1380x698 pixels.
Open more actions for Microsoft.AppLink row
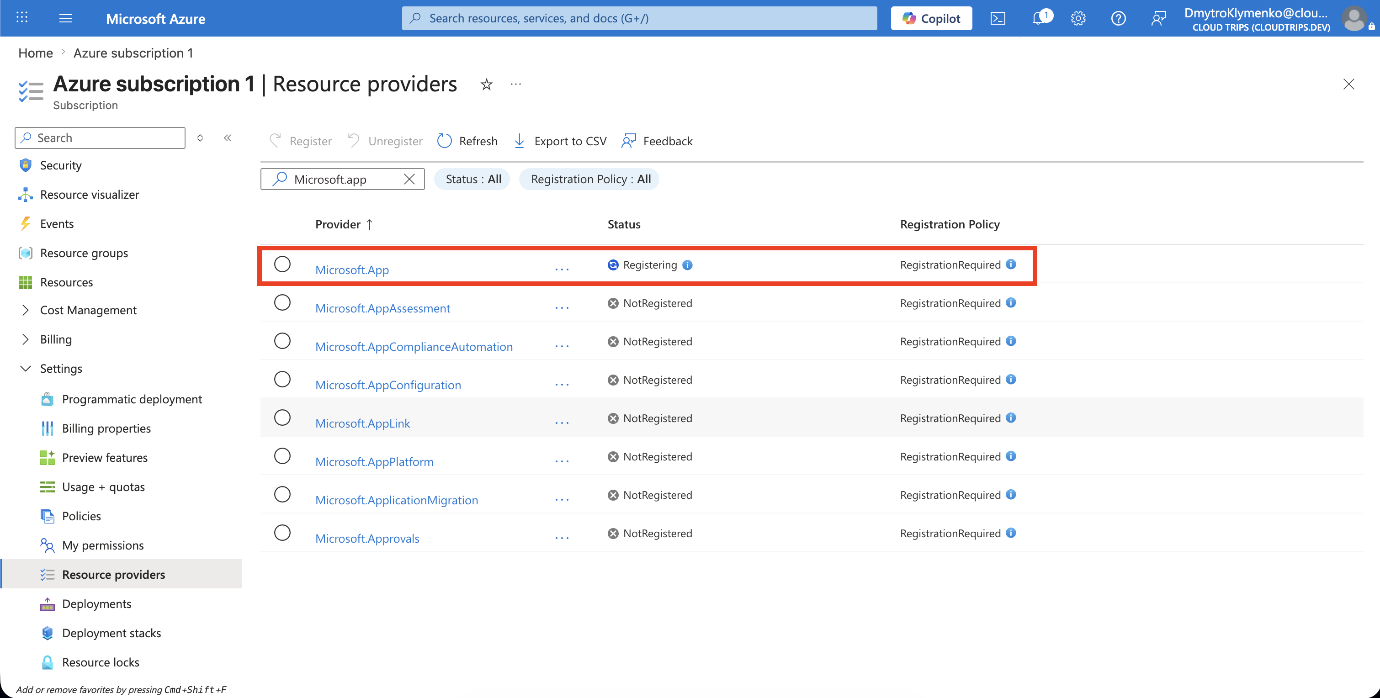point(562,423)
